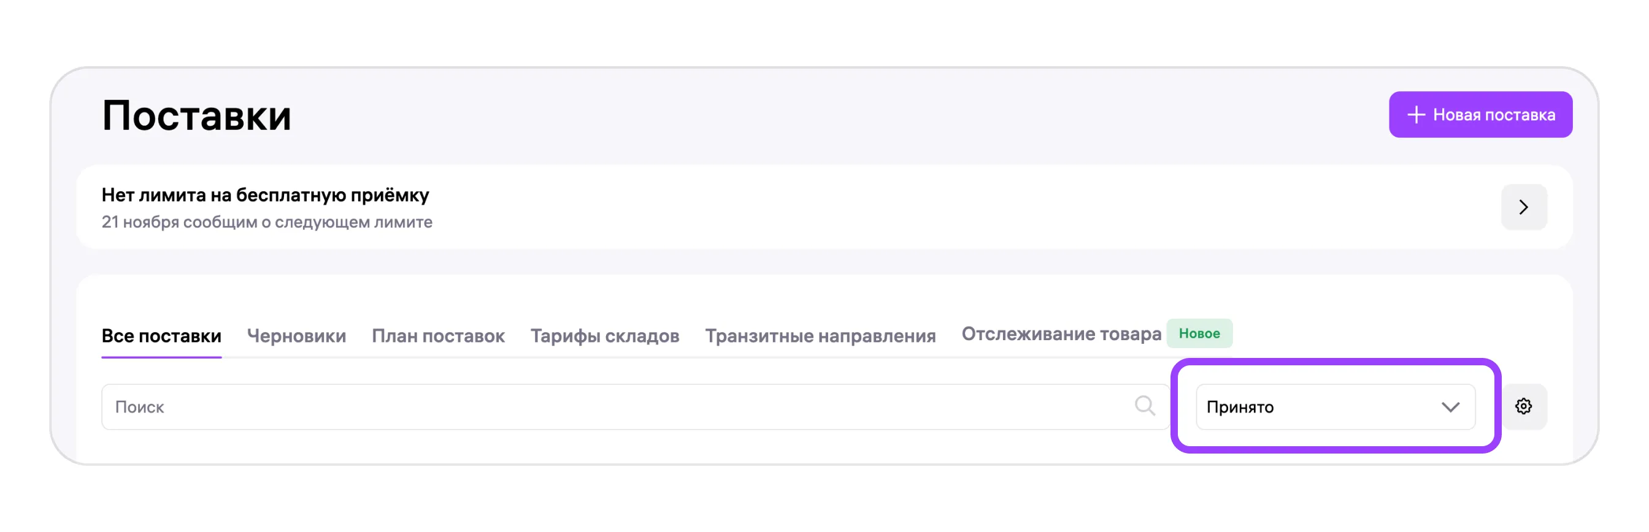Select the Тарифы складов tab

(x=604, y=336)
